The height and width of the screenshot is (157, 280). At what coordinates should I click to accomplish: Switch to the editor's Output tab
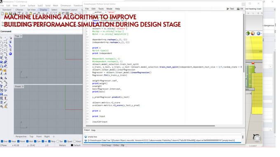coord(87,130)
